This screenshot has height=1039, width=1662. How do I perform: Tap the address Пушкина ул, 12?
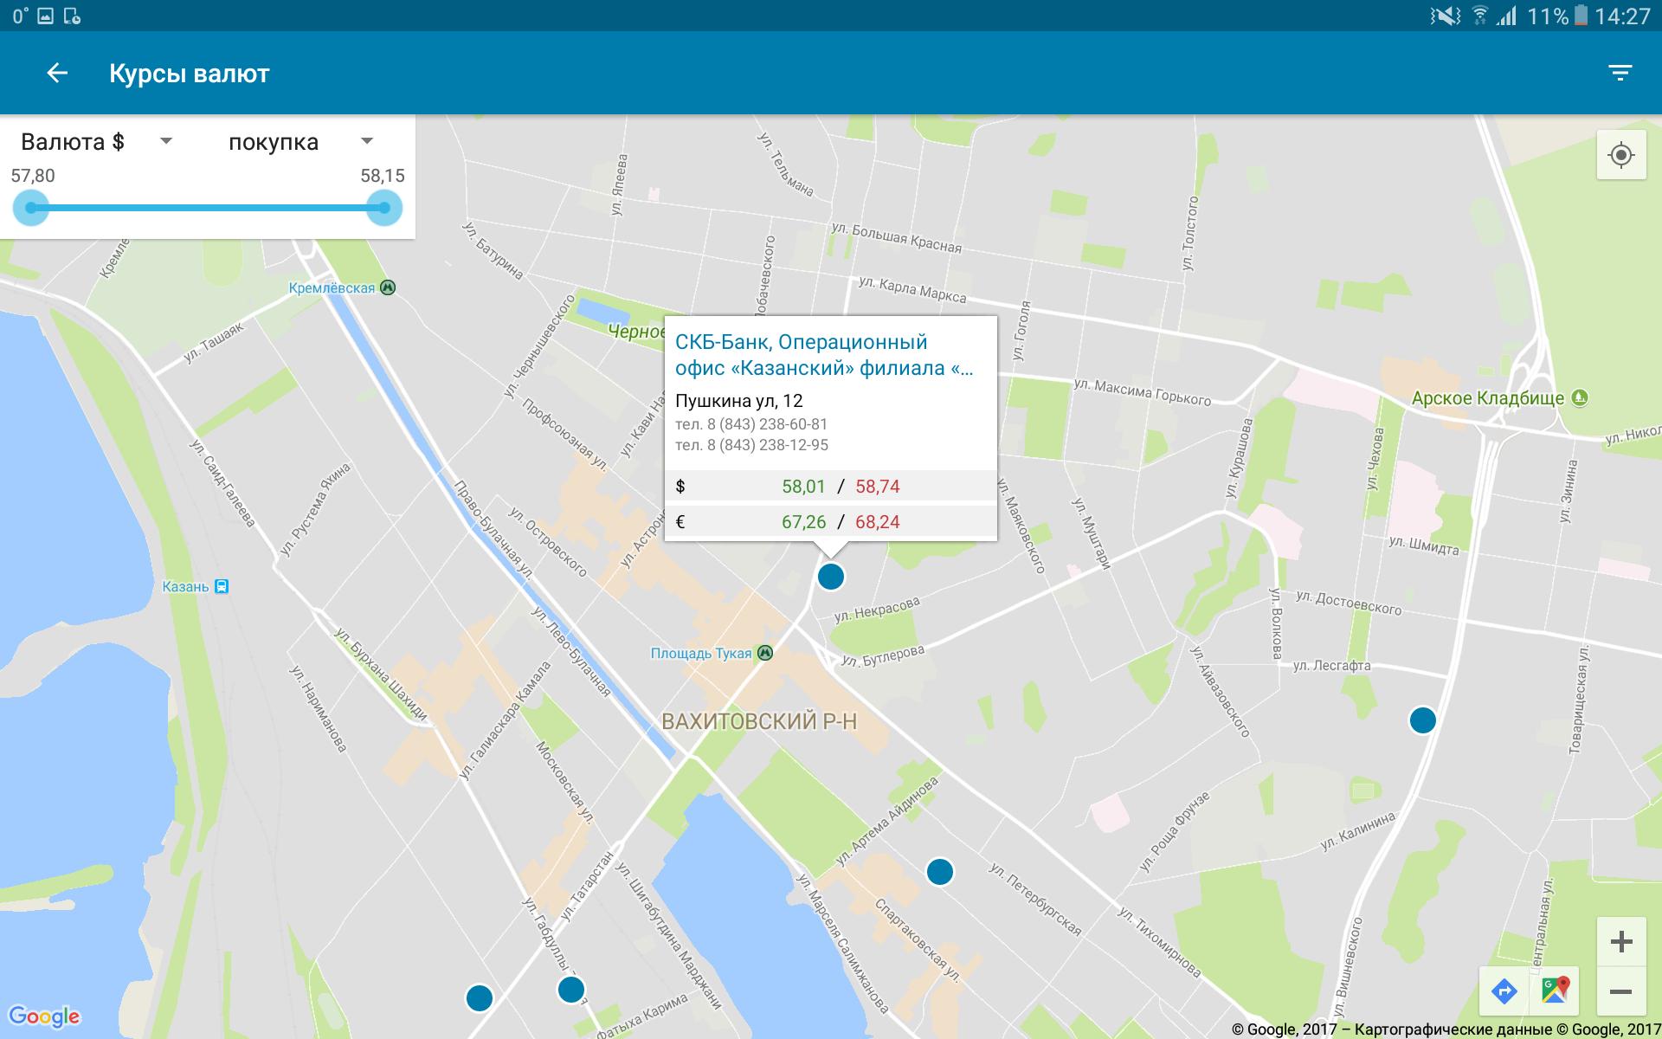point(739,401)
